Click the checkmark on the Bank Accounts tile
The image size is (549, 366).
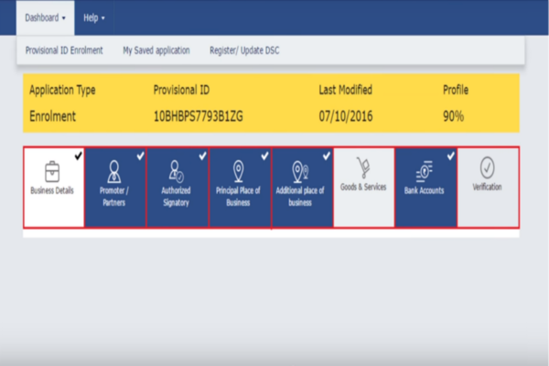pyautogui.click(x=450, y=156)
